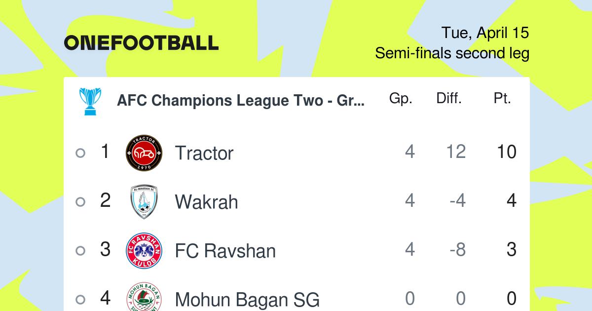This screenshot has height=311, width=592.
Task: Click the blue trophy competition icon
Action: pyautogui.click(x=90, y=101)
